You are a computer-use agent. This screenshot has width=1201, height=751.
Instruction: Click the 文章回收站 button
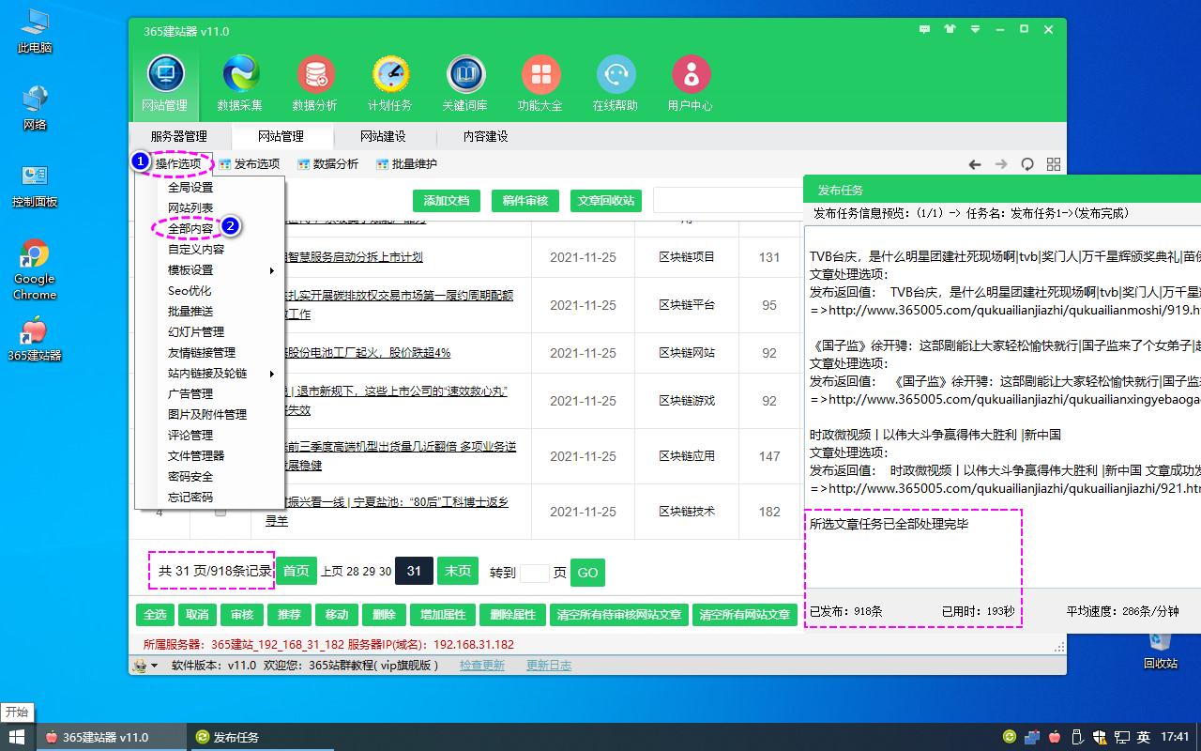[606, 200]
